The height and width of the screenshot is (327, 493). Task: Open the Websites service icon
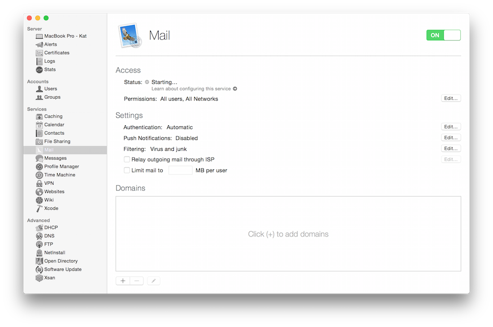point(39,192)
